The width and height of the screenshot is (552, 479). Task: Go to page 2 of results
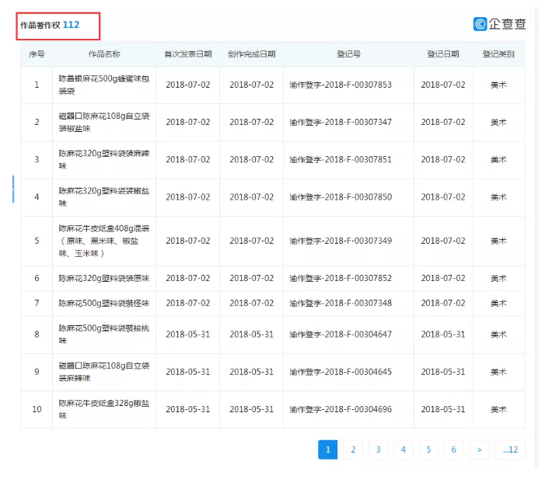coord(353,449)
